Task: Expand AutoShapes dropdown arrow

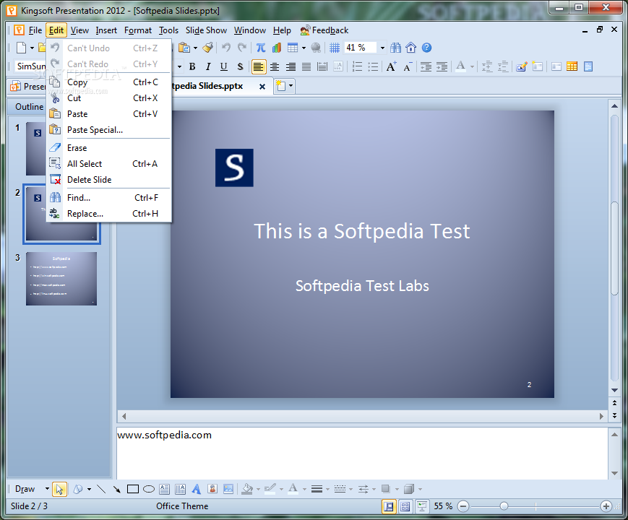Action: pos(89,489)
